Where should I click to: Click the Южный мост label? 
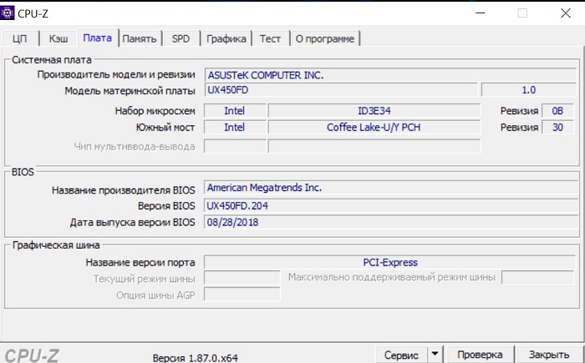tap(165, 128)
